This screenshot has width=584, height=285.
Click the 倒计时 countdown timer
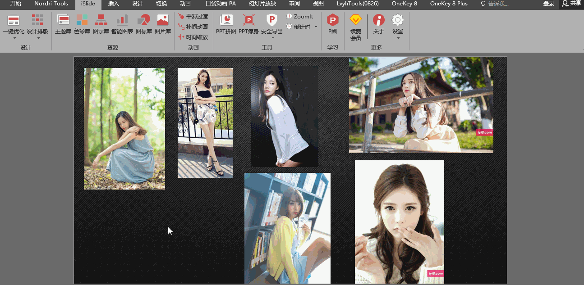pos(299,27)
